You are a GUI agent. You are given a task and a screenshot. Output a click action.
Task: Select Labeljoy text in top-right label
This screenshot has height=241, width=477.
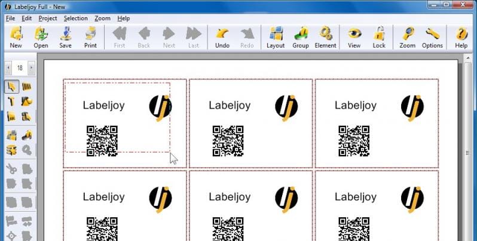click(x=356, y=106)
